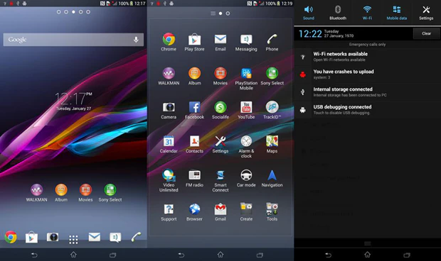Tap the Google search bar

[x=73, y=40]
